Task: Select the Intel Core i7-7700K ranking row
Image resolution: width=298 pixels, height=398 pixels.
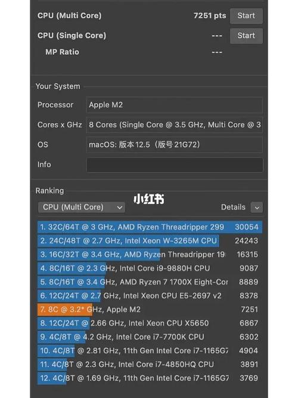Action: point(150,337)
